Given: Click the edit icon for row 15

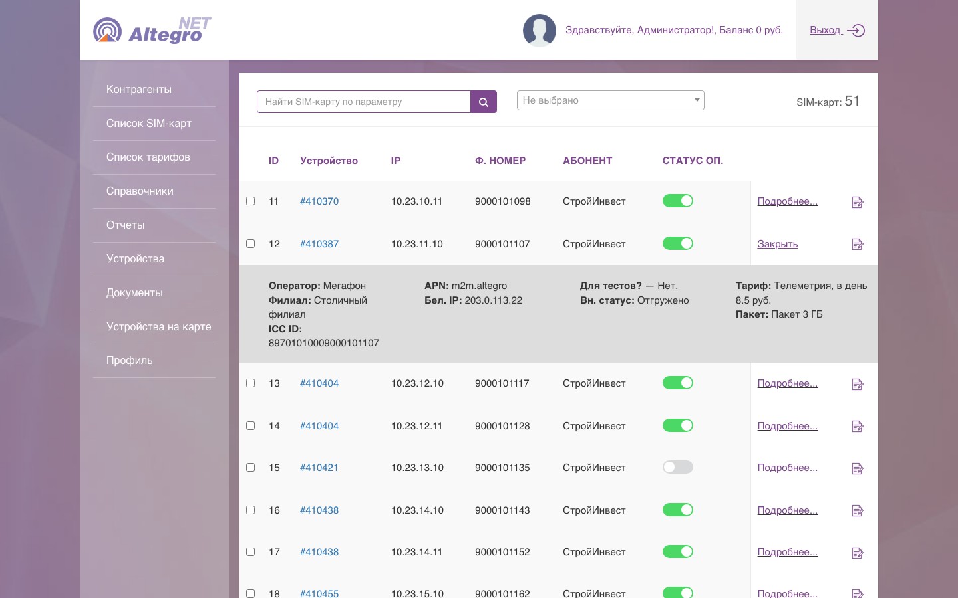Looking at the screenshot, I should [858, 468].
